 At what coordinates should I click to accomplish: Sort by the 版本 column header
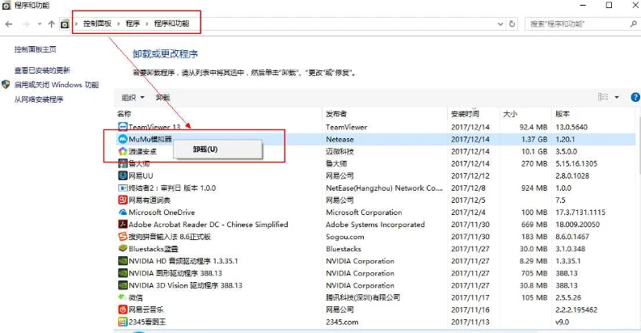593,114
